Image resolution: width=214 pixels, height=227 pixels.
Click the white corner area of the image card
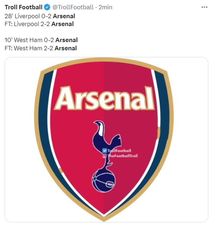[x=16, y=211]
